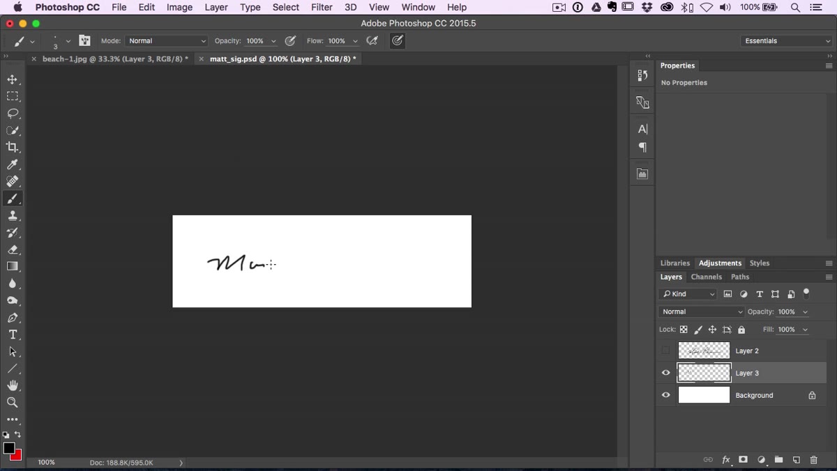Open the Paragraph panel icon
The width and height of the screenshot is (837, 471).
coord(642,147)
